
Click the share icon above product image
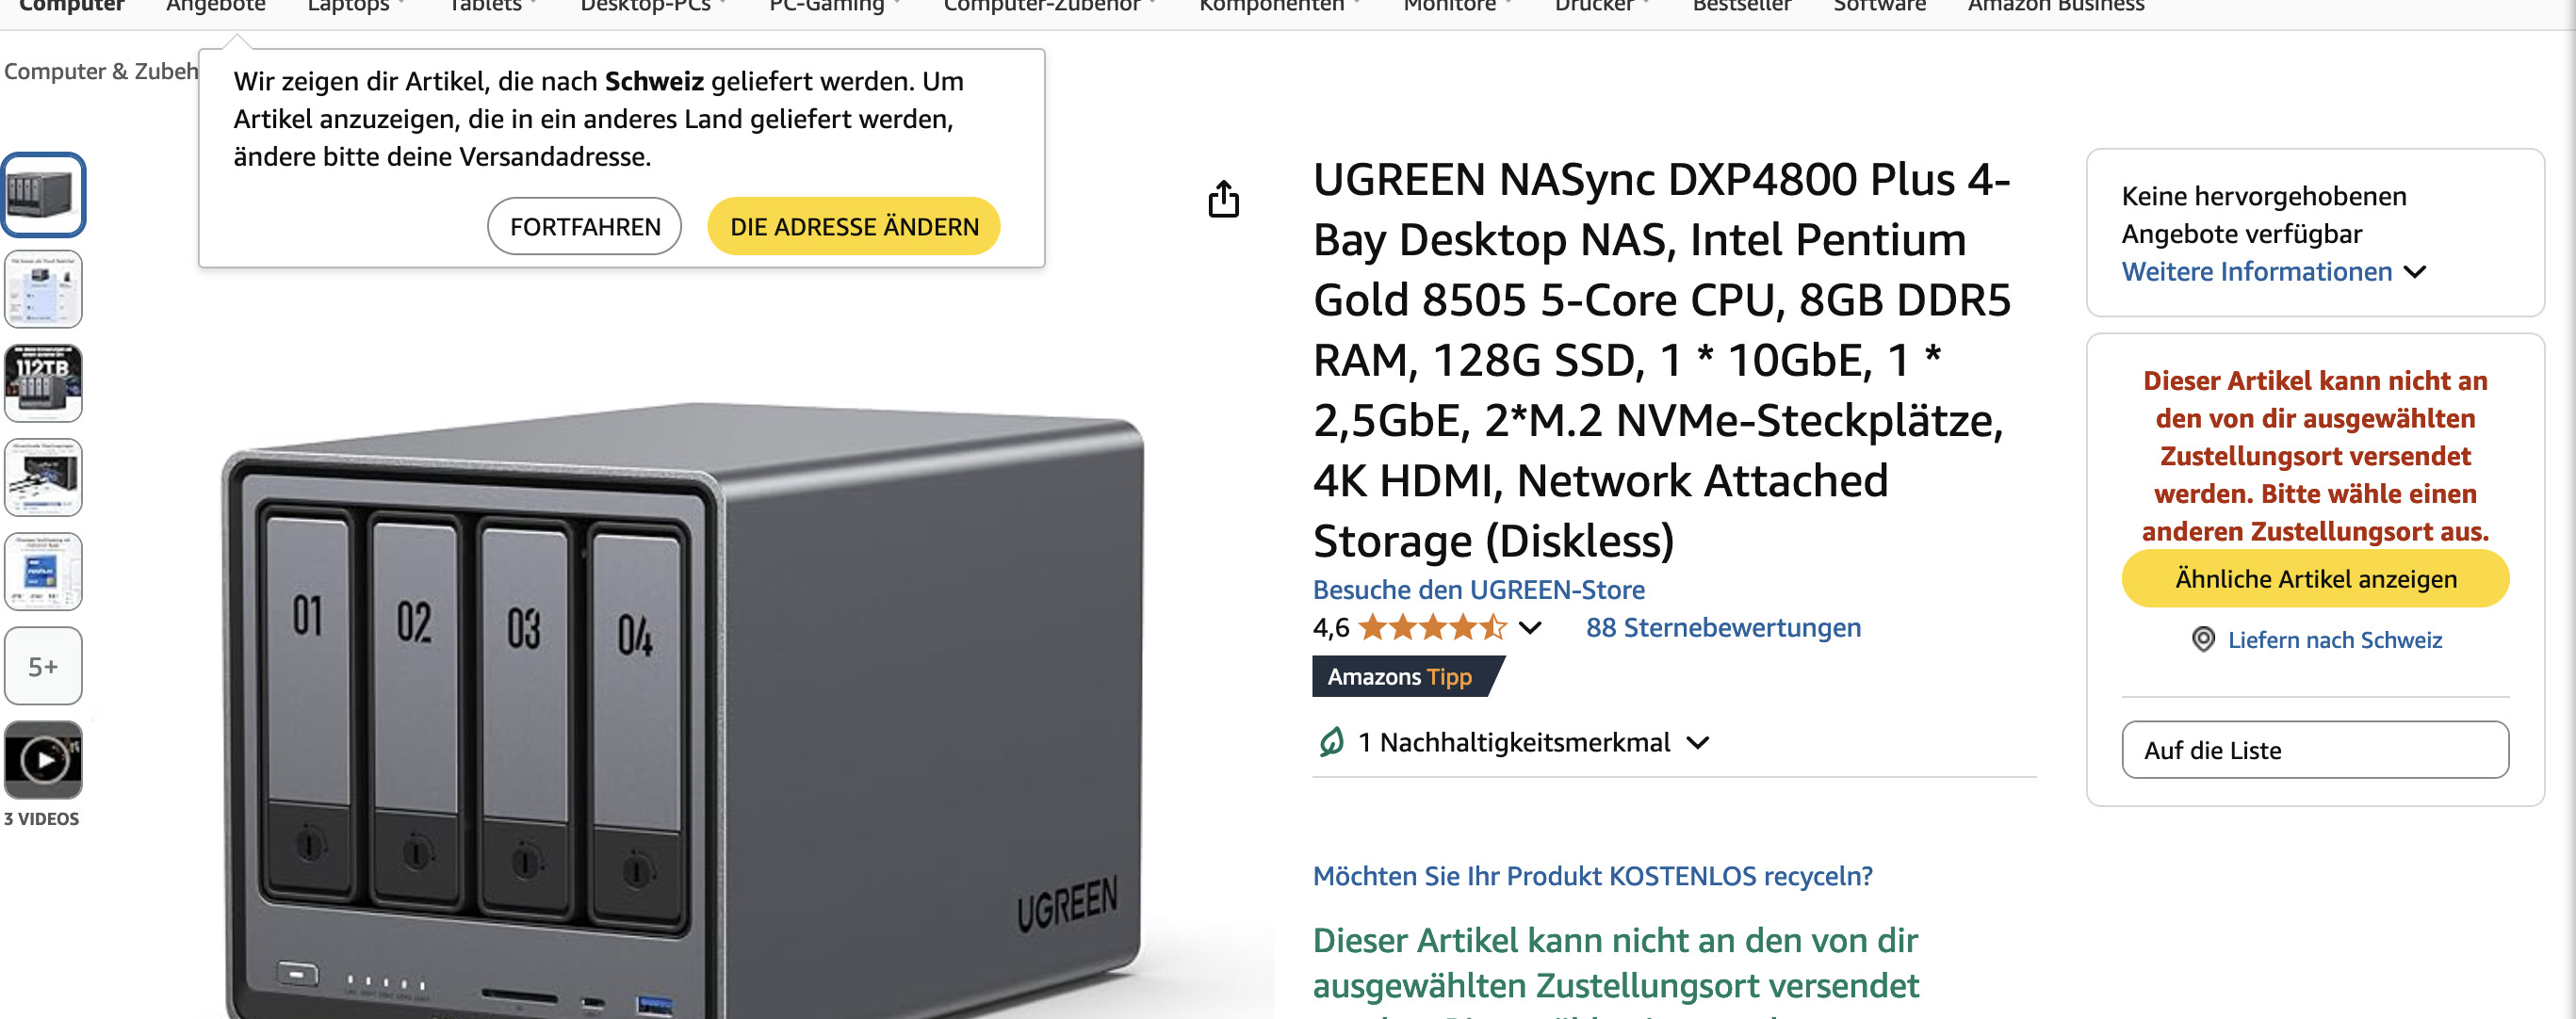click(x=1223, y=199)
